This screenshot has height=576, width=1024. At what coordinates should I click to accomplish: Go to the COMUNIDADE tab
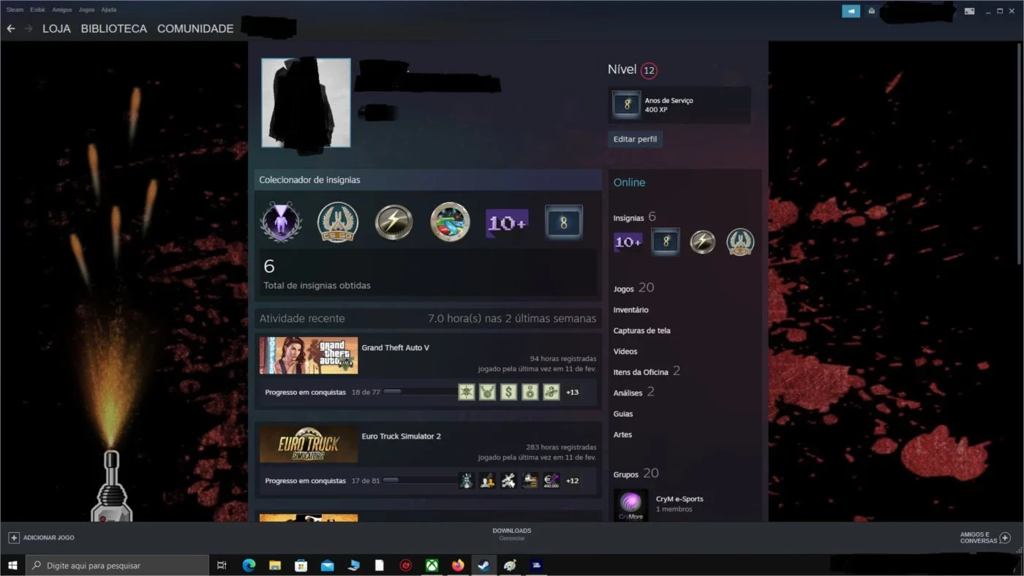point(195,29)
